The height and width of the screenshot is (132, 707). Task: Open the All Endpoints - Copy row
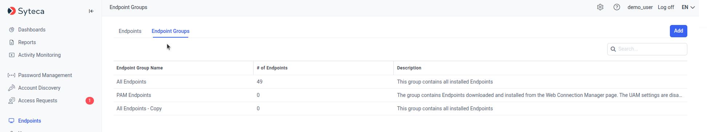(x=400, y=108)
